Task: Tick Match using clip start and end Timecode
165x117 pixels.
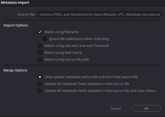Action: [x=40, y=46]
